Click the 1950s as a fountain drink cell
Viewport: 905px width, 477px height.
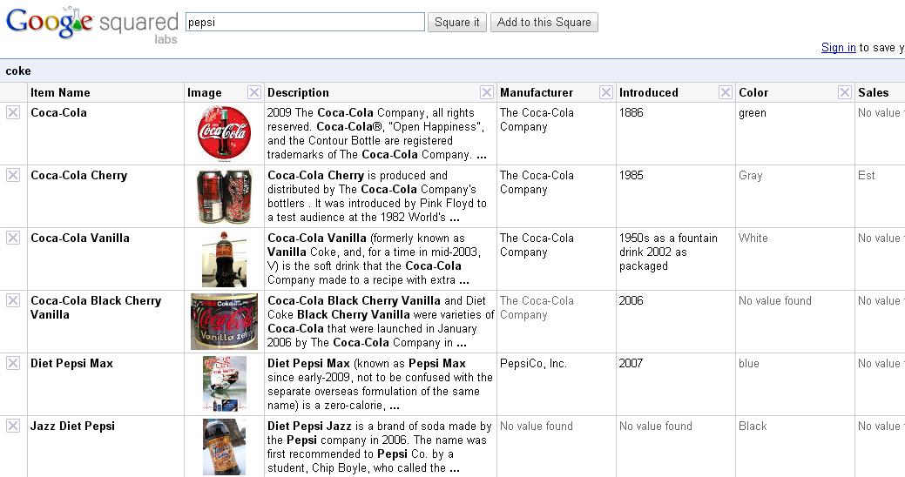pos(668,252)
